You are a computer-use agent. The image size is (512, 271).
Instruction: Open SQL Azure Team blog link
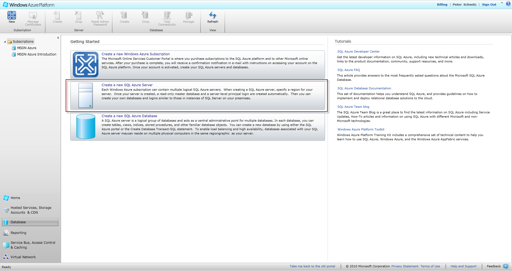point(353,107)
